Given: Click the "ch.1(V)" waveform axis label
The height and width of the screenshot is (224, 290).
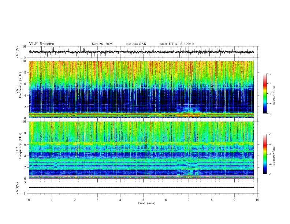Looking at the screenshot, I should [x=18, y=52].
